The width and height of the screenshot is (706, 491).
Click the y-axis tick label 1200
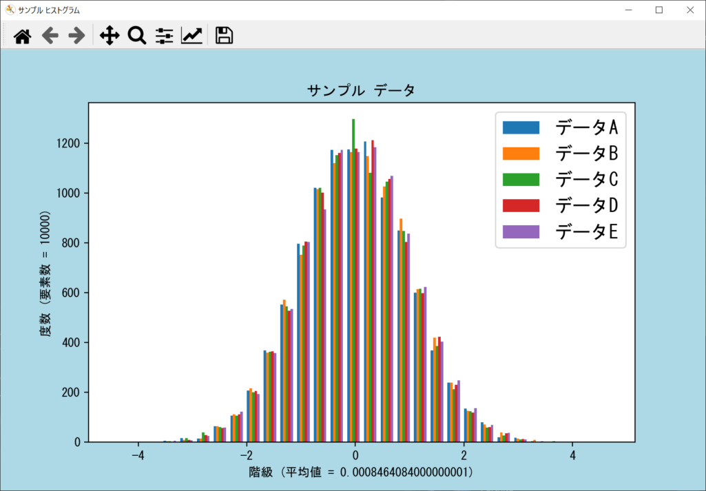click(x=68, y=143)
